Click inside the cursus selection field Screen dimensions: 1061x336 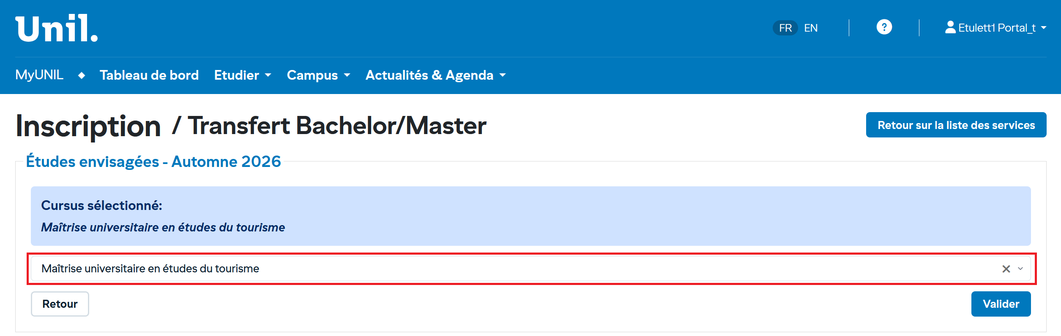tap(507, 269)
